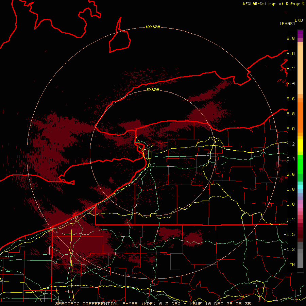Select the 3.4 legend value
This screenshot has width=306, height=306.
point(291,159)
